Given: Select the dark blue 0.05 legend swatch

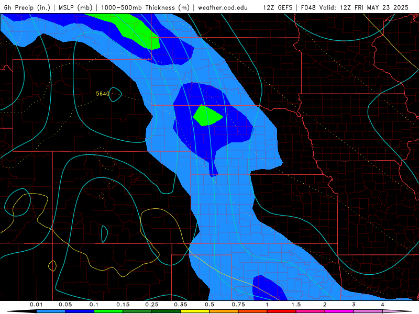Looking at the screenshot, I should [80, 311].
